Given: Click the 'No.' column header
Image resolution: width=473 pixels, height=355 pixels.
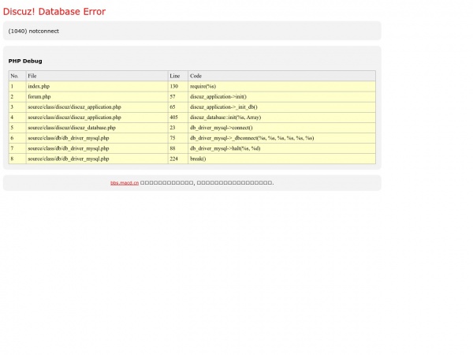Looking at the screenshot, I should [x=17, y=76].
